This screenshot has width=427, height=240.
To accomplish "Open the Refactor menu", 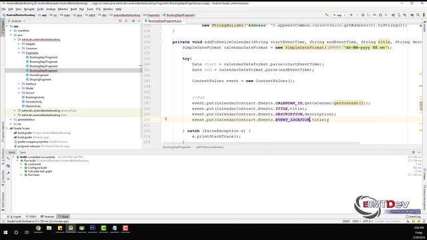I will pyautogui.click(x=63, y=9).
